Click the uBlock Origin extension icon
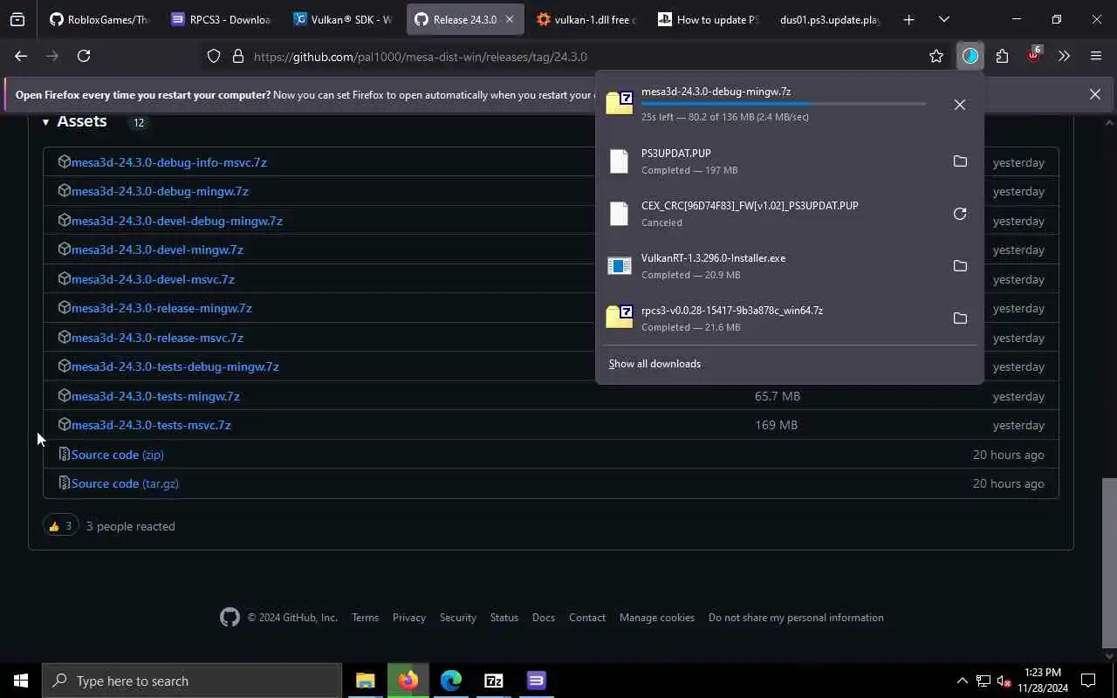 (x=1034, y=55)
